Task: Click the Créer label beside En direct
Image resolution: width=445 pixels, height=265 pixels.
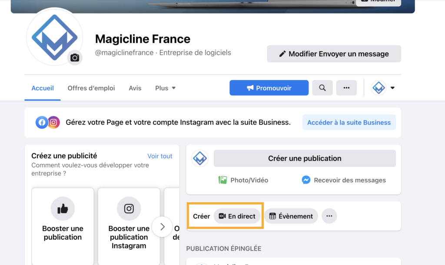Action: coord(202,216)
